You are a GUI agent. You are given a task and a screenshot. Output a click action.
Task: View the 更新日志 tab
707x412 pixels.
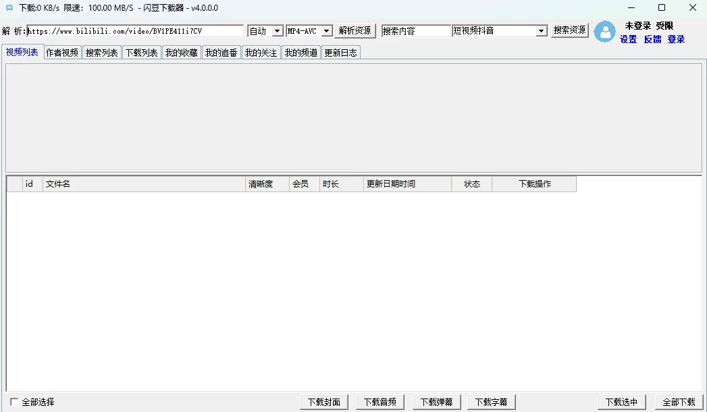click(340, 53)
